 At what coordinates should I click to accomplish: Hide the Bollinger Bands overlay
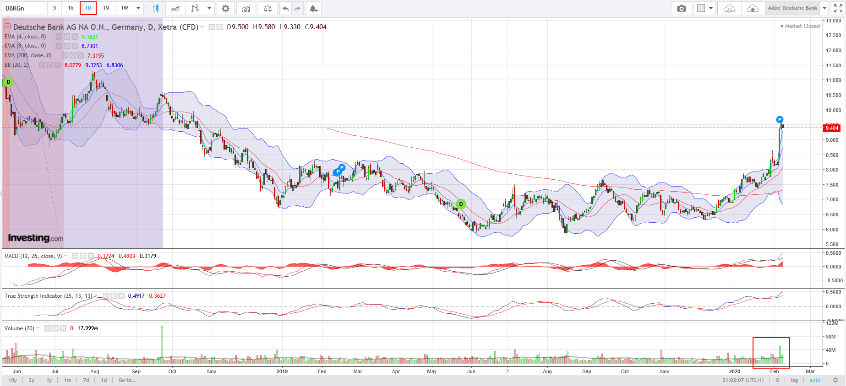click(42, 65)
